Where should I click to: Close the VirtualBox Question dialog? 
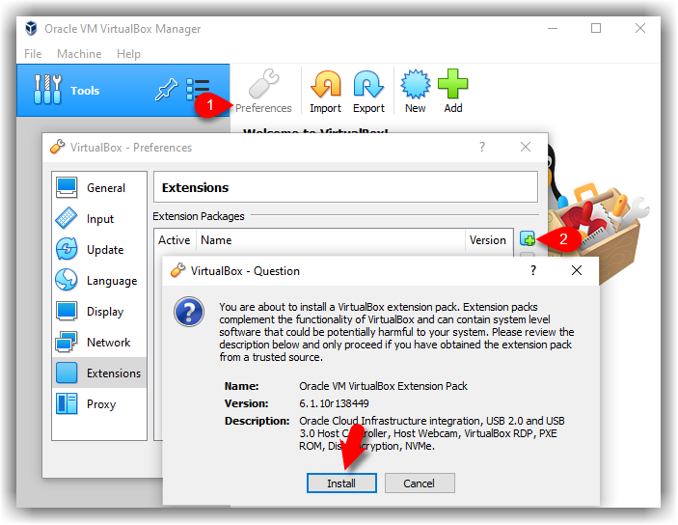(x=577, y=271)
